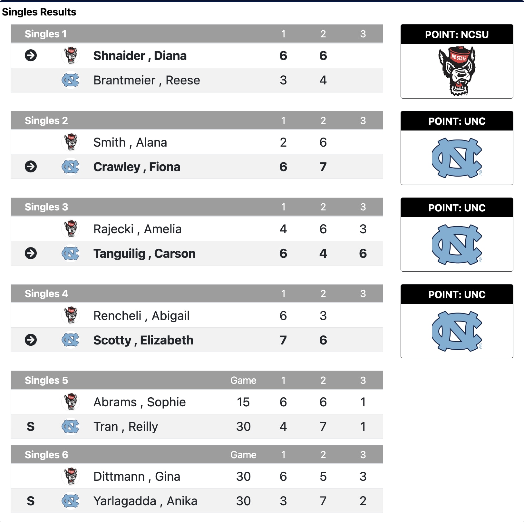
Task: Click the POINT: UNC banner for Singles 3
Action: point(457,208)
